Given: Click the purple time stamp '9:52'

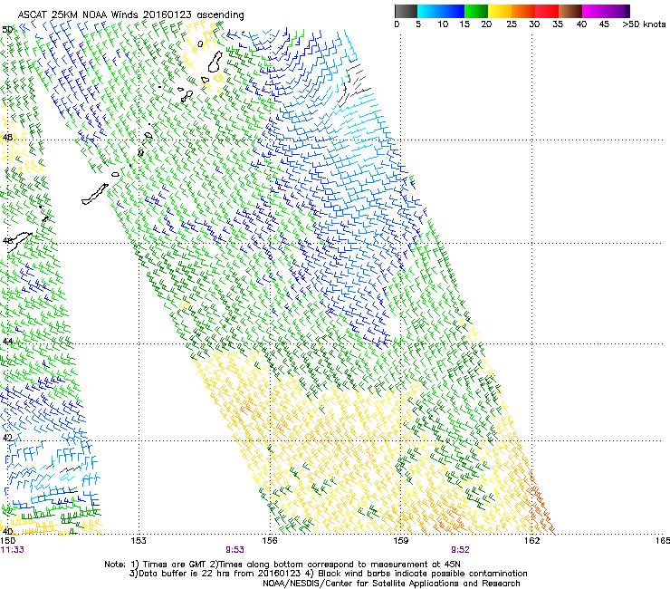Looking at the screenshot, I should tap(460, 550).
